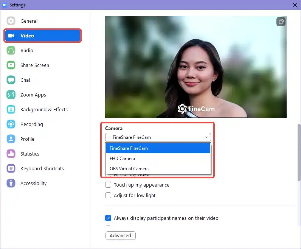Collapse the Camera dropdown via its chevron

click(x=206, y=137)
